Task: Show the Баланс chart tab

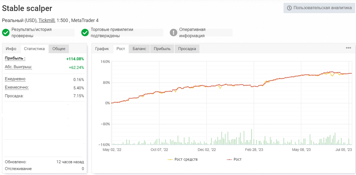Action: pos(139,49)
